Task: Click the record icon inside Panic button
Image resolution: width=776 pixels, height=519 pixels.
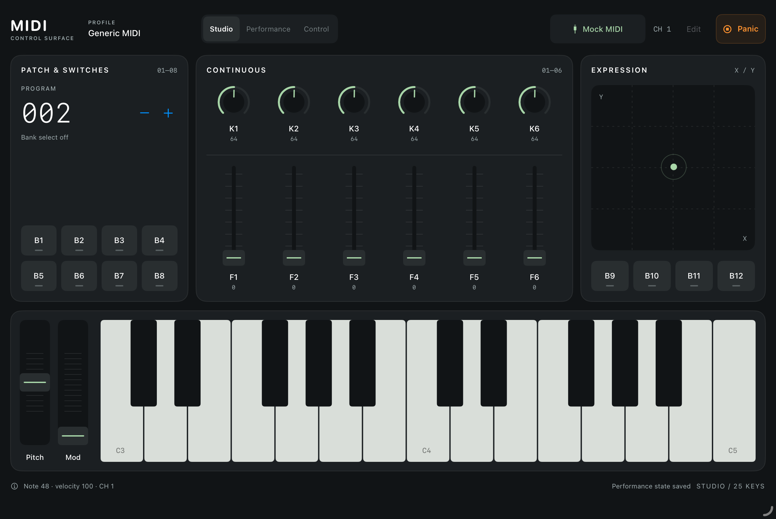Action: pos(727,29)
